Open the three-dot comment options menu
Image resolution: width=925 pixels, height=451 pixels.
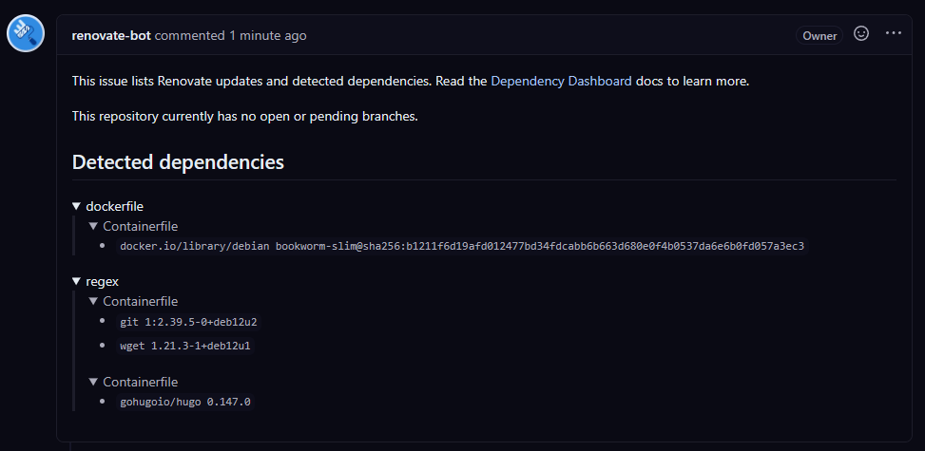point(893,33)
